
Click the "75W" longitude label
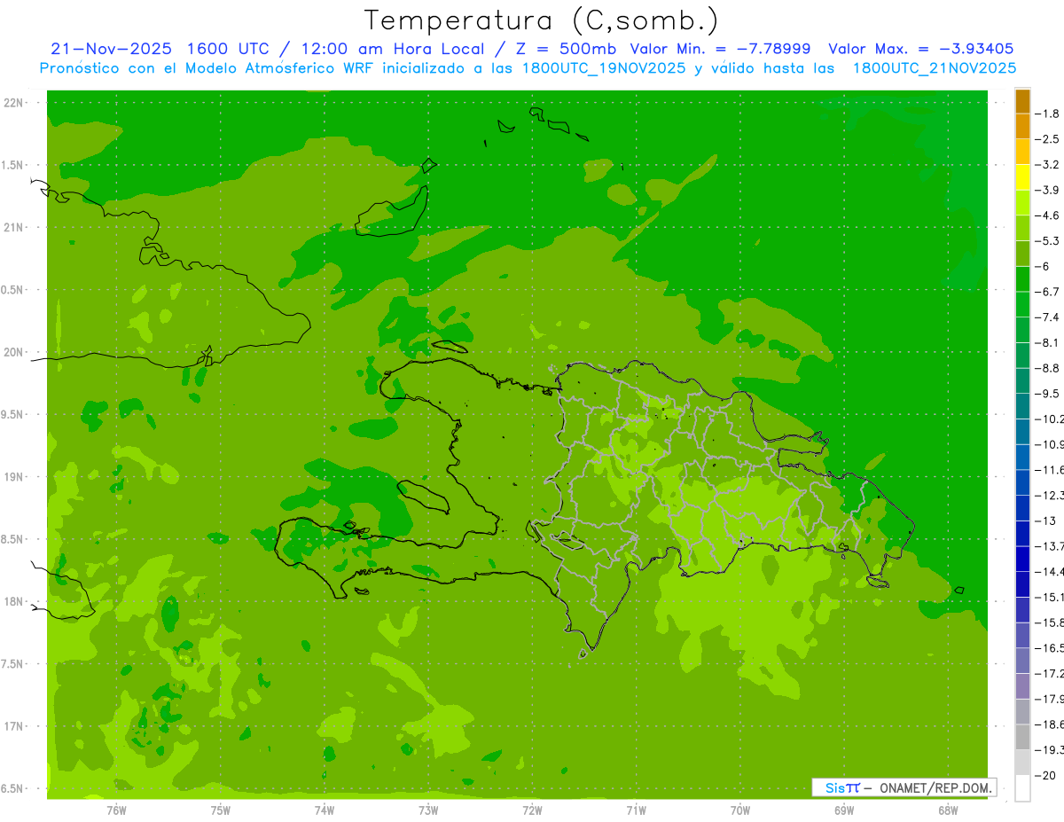tap(221, 810)
